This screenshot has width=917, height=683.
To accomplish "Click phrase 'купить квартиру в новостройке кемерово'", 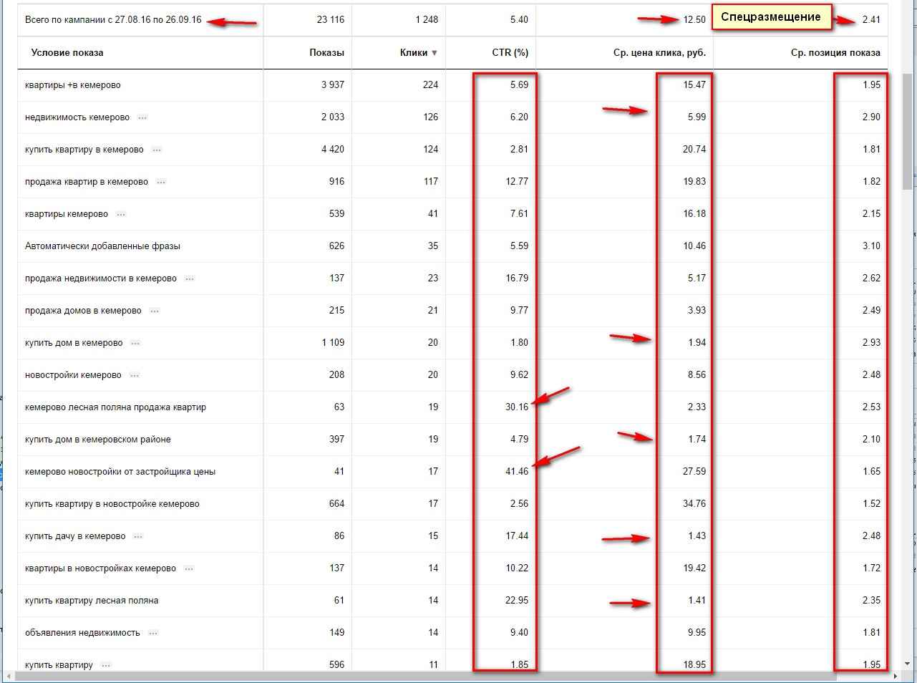I will coord(112,504).
